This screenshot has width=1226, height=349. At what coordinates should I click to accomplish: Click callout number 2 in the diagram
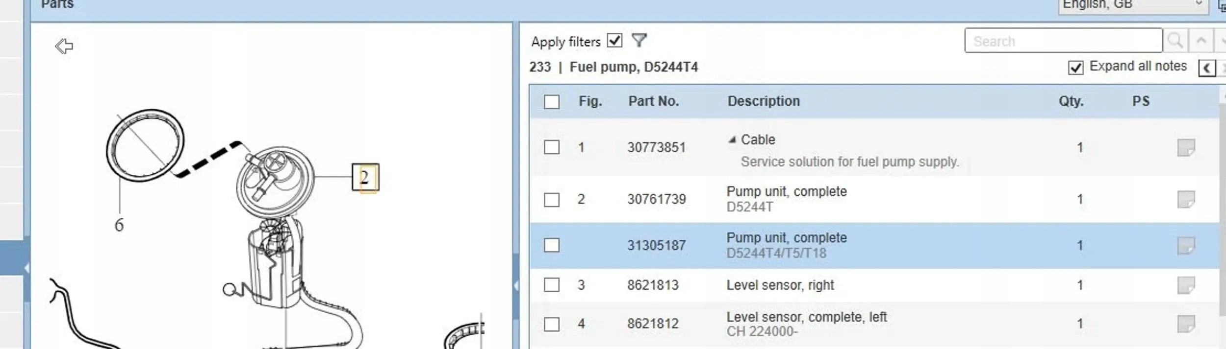(x=365, y=177)
